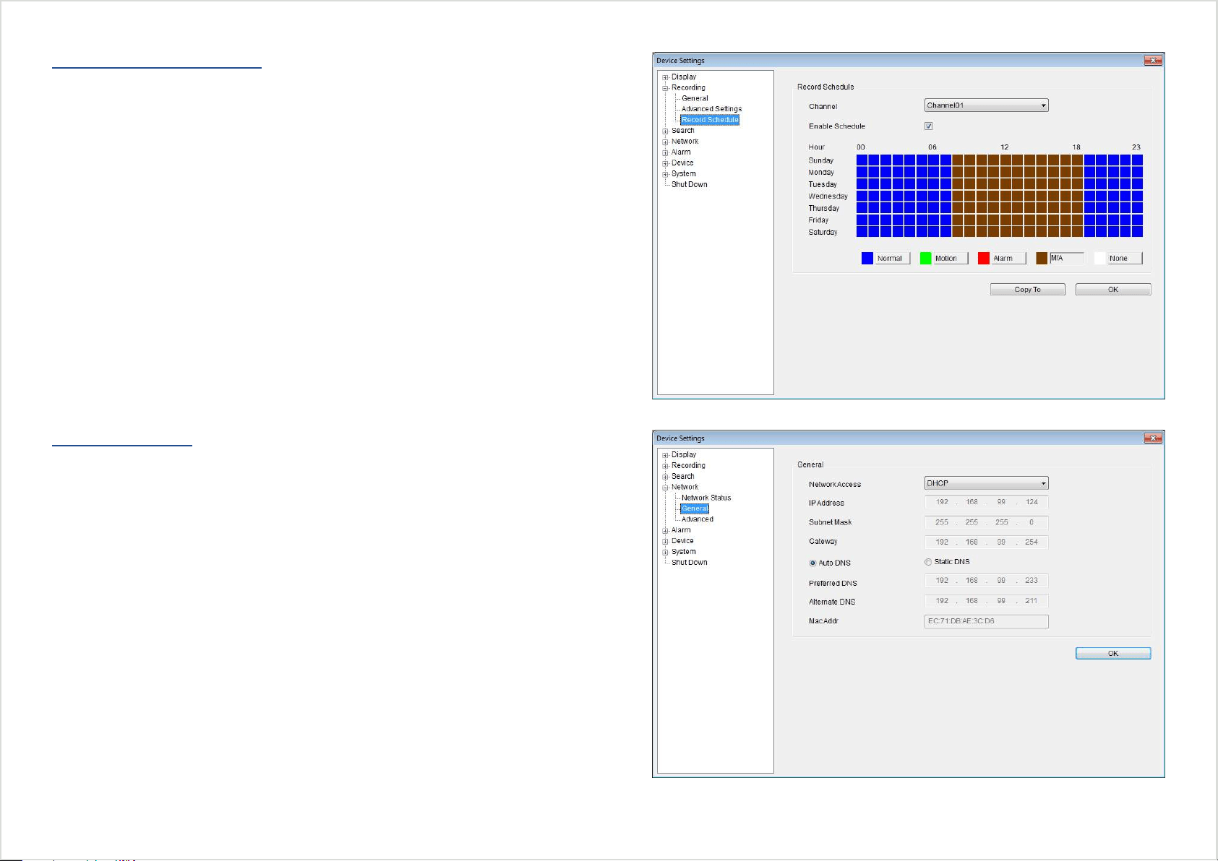The height and width of the screenshot is (861, 1218).
Task: Confirm network General settings with OK button
Action: click(x=1113, y=654)
